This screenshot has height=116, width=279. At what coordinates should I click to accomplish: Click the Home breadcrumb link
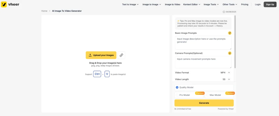(44, 11)
